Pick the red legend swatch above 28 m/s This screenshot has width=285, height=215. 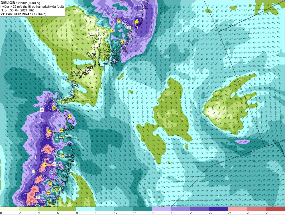[x=275, y=209]
